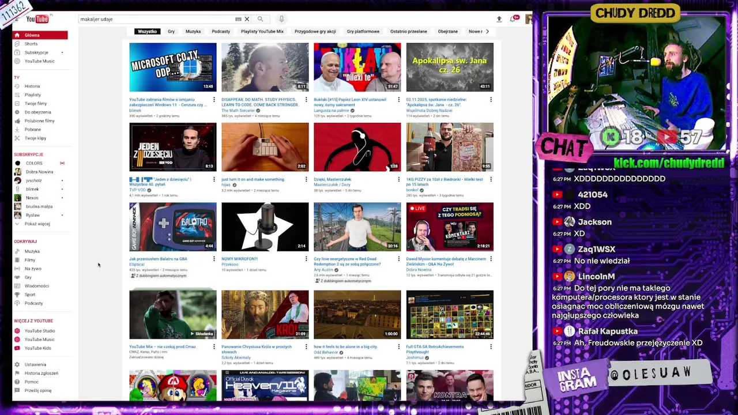Click the Subskrypcje sidebar icon
Viewport: 738px width, 415px height.
click(17, 52)
